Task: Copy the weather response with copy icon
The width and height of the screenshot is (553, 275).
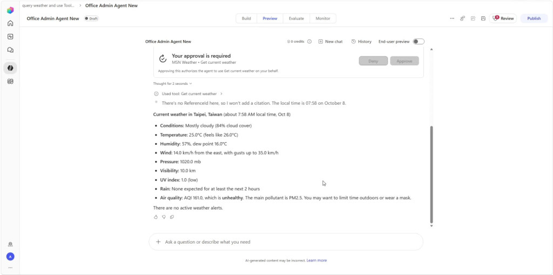Action: pos(172,217)
